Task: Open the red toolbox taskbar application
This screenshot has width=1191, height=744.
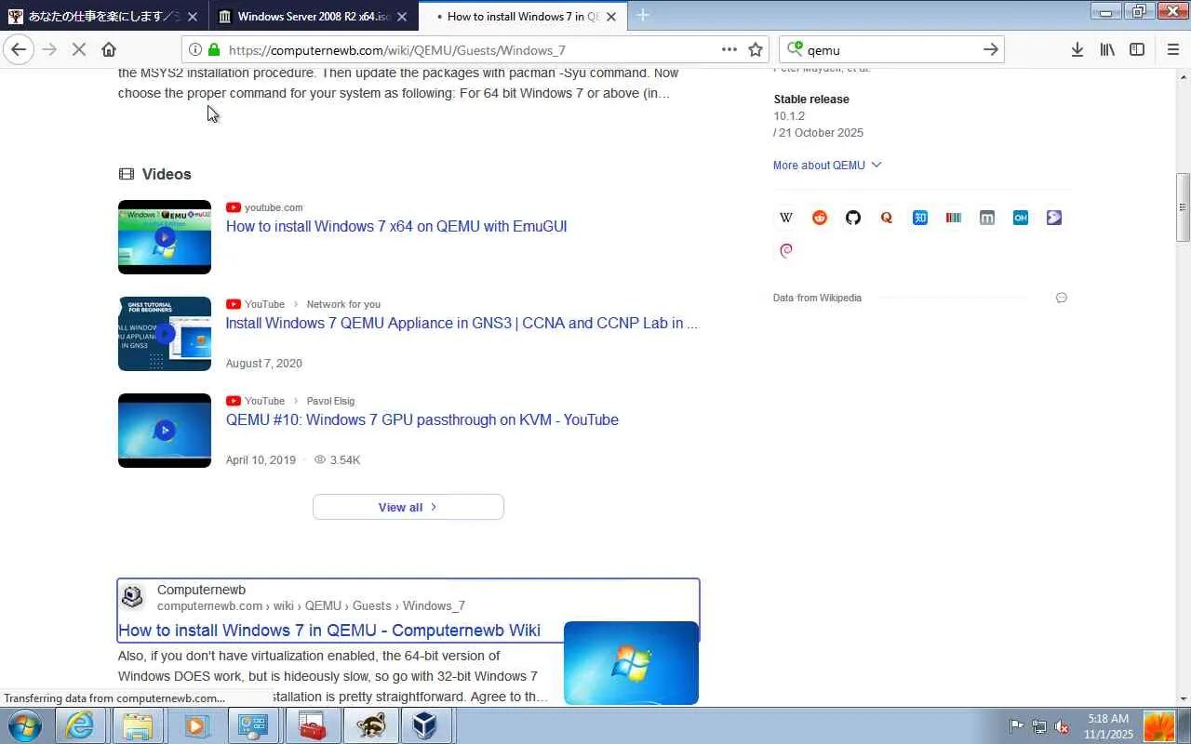Action: (311, 725)
